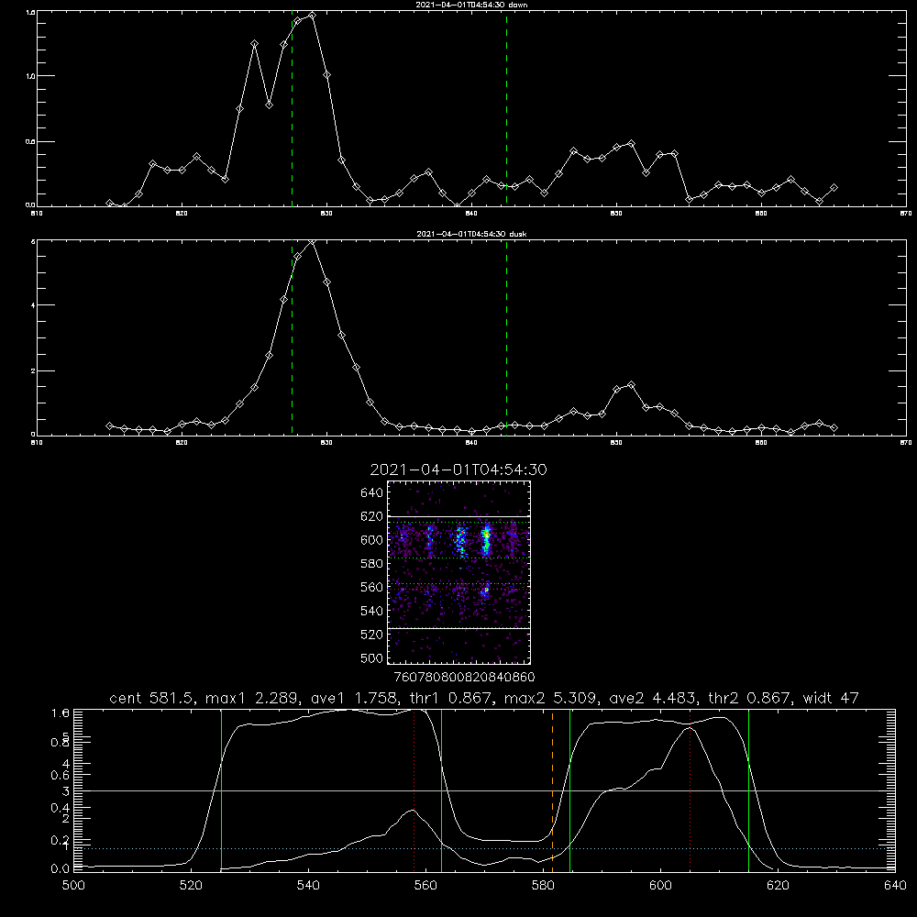Click the '560' y-axis label of the spectral image
The width and height of the screenshot is (917, 917).
(x=372, y=587)
